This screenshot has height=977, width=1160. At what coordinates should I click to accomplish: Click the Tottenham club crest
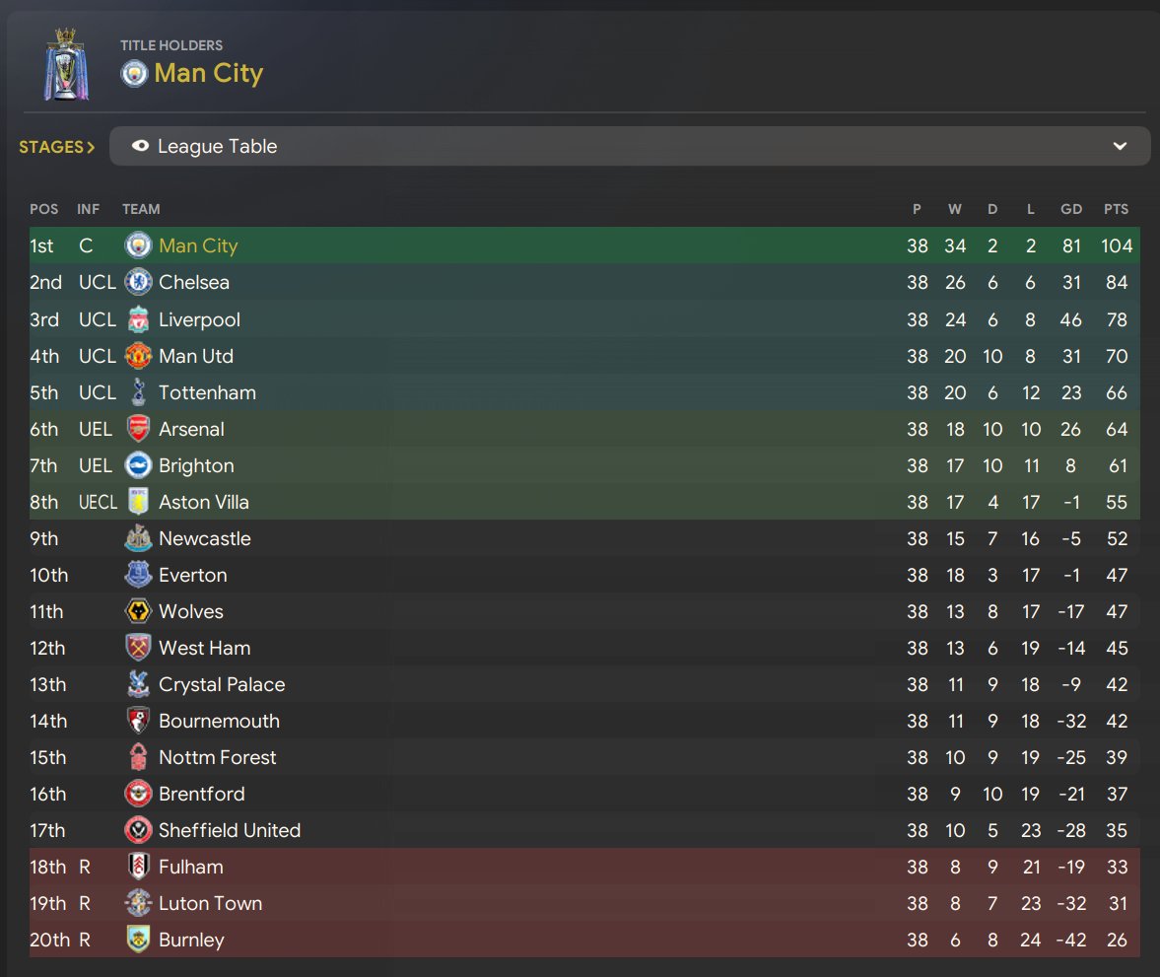(x=138, y=392)
